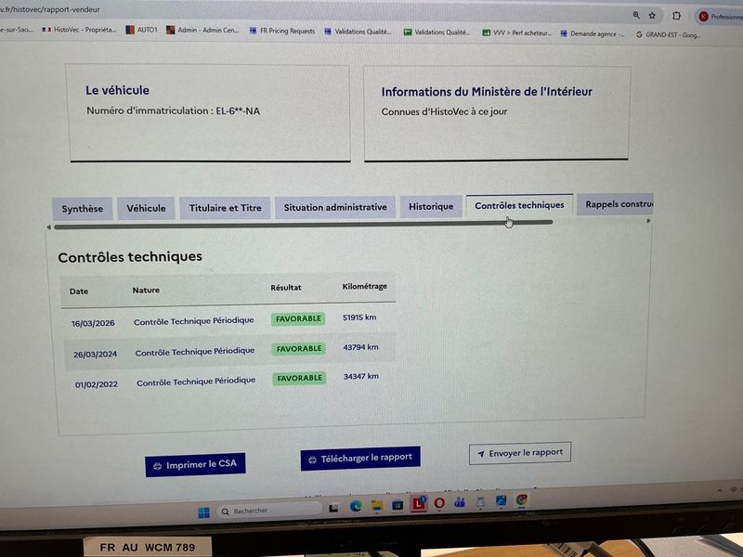The image size is (743, 557).
Task: Open the Titulaire et Titre tab
Action: (x=225, y=208)
